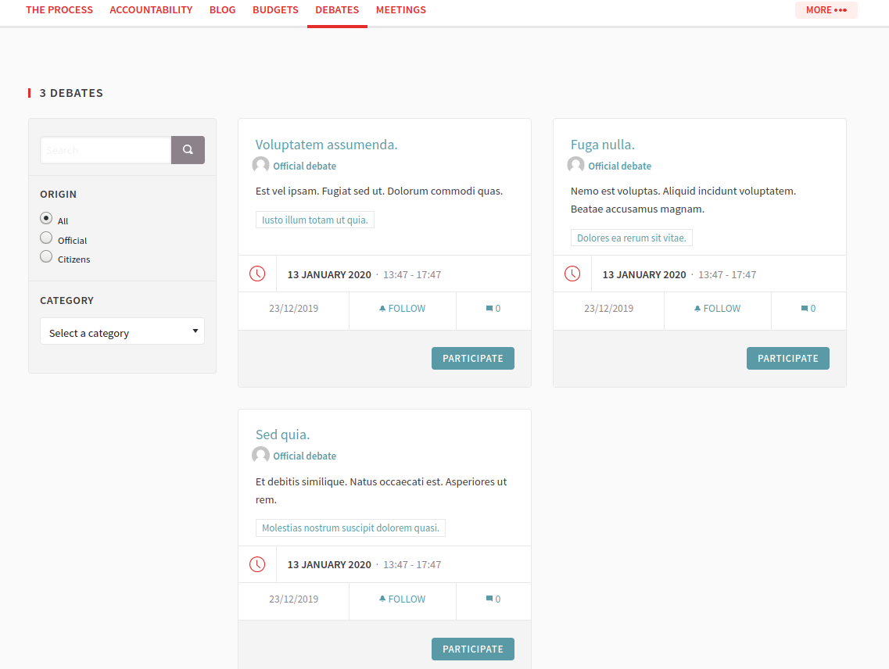The height and width of the screenshot is (669, 889).
Task: Focus the debates search field
Action: [106, 150]
